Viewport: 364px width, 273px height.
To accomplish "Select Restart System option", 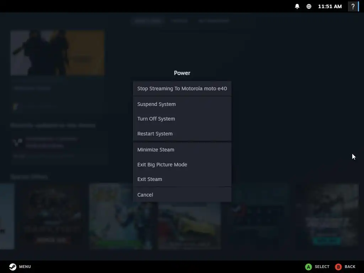I will pyautogui.click(x=182, y=134).
